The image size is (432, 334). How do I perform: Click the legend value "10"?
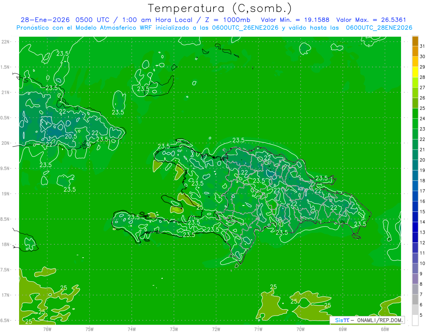click(x=423, y=263)
